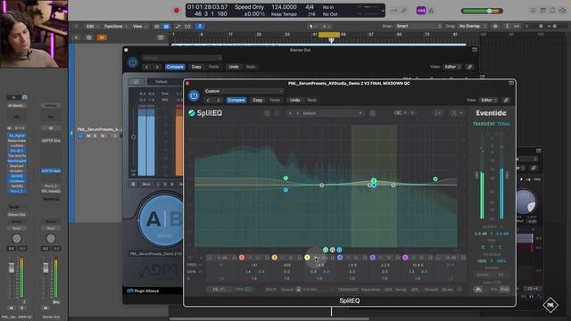The width and height of the screenshot is (571, 321).
Task: Open the note pads icon at top right
Action: (542, 11)
